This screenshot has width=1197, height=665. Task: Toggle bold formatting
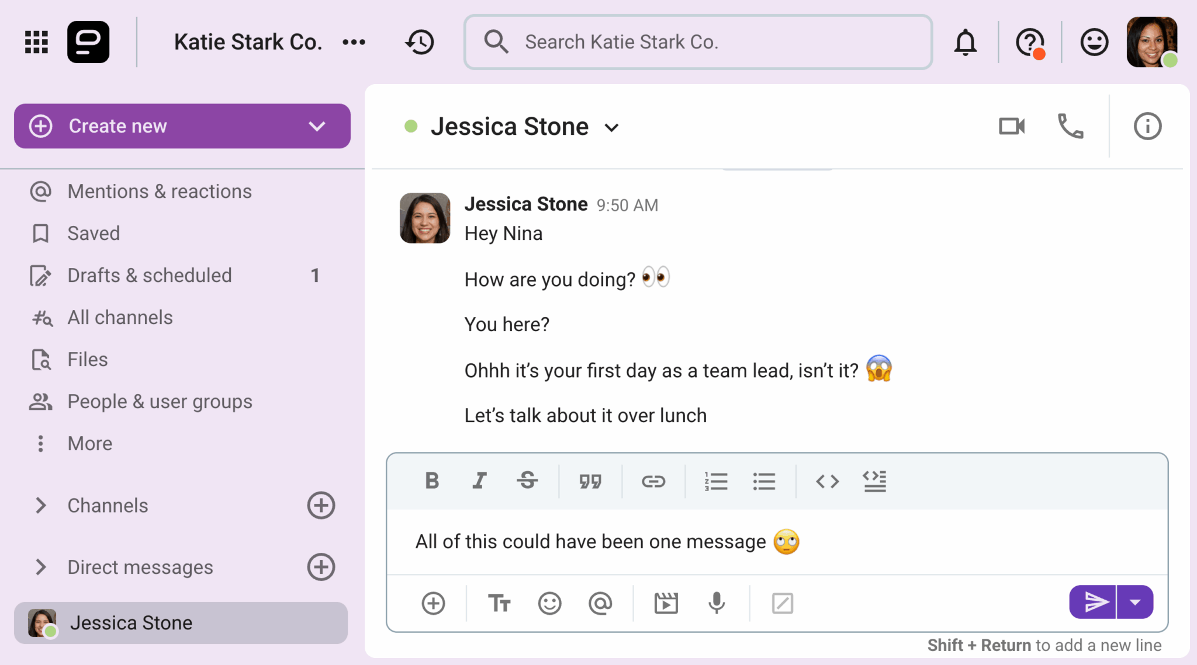coord(432,481)
